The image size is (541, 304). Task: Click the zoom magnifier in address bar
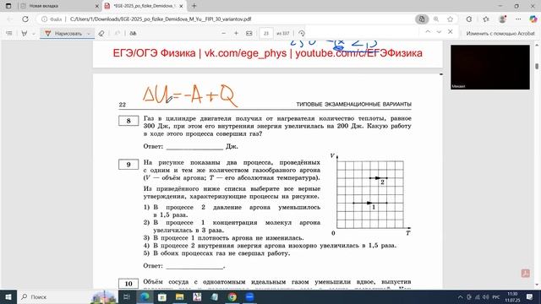point(436,19)
